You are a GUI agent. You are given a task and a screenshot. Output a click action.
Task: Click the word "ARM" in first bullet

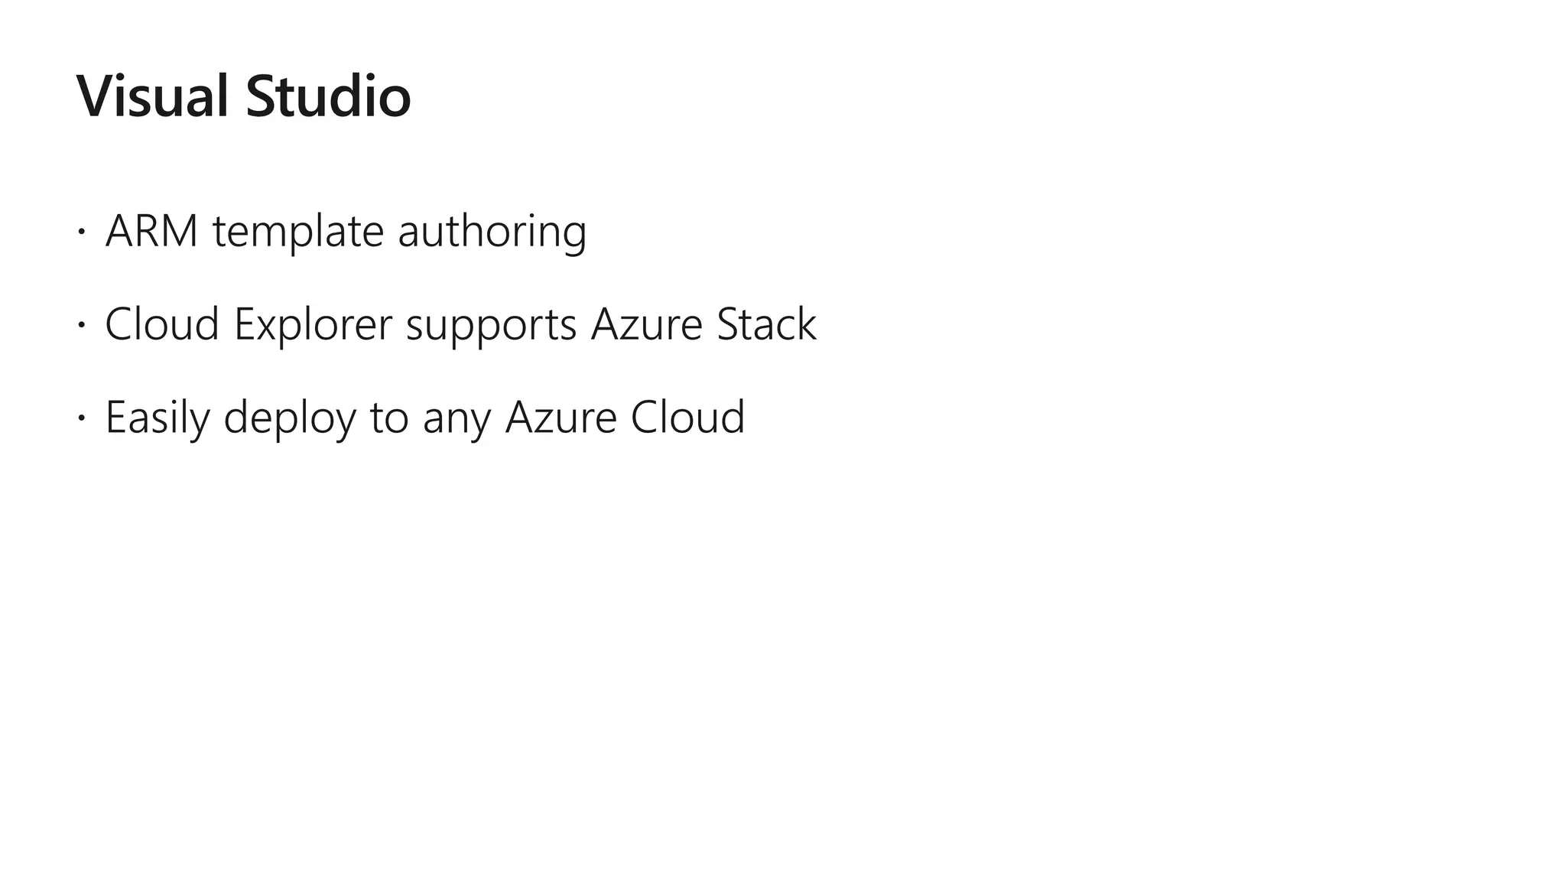pos(151,231)
